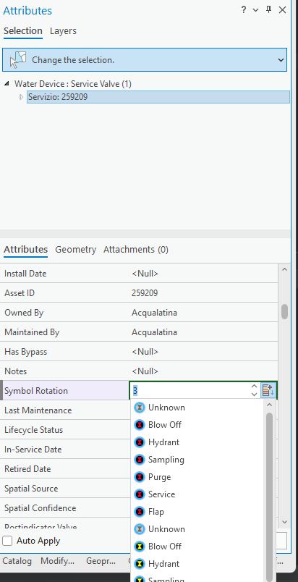Open Attributes pane help question mark
Image resolution: width=298 pixels, height=582 pixels.
coord(244,10)
